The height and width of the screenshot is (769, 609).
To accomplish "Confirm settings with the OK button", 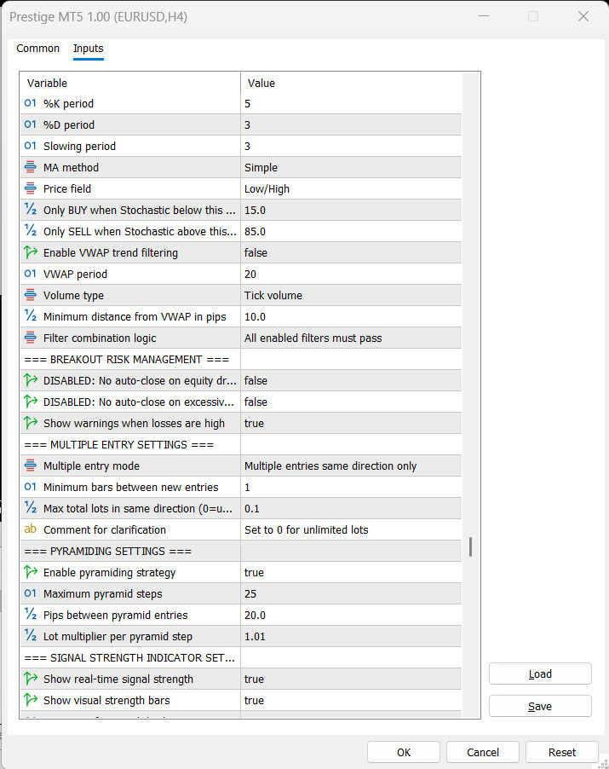I will 404,752.
